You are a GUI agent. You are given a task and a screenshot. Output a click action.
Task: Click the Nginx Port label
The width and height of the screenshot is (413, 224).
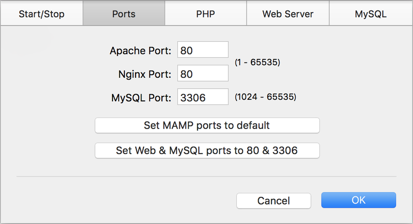(144, 74)
